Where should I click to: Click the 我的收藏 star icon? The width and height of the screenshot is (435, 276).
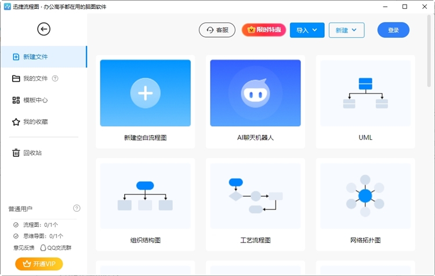click(16, 122)
